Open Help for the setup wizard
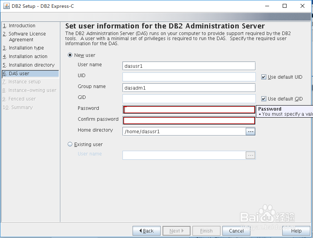The image size is (313, 238). click(296, 231)
